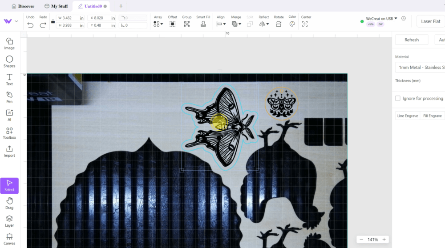Open the Toolbox panel
445x248 pixels.
point(9,133)
